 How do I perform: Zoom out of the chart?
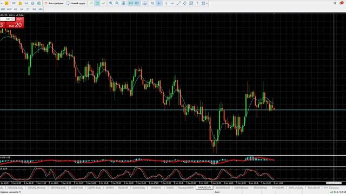117,3
